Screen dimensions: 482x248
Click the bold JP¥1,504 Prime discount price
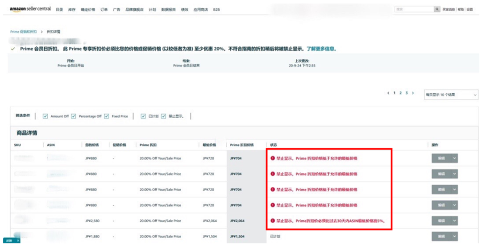[237, 236]
